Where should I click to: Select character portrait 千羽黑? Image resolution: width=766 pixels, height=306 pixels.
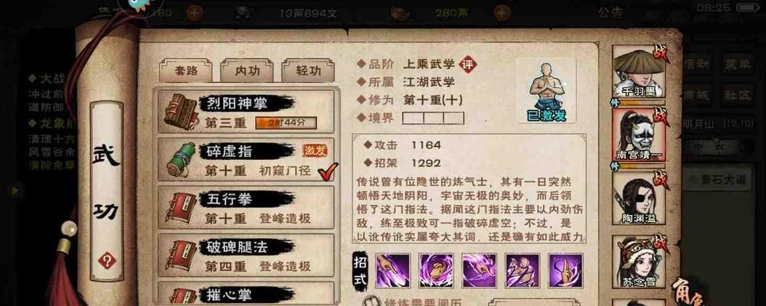(x=639, y=72)
